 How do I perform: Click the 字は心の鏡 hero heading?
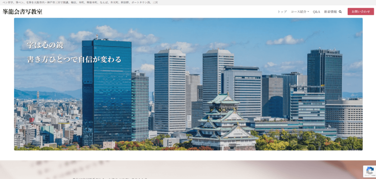(45, 45)
